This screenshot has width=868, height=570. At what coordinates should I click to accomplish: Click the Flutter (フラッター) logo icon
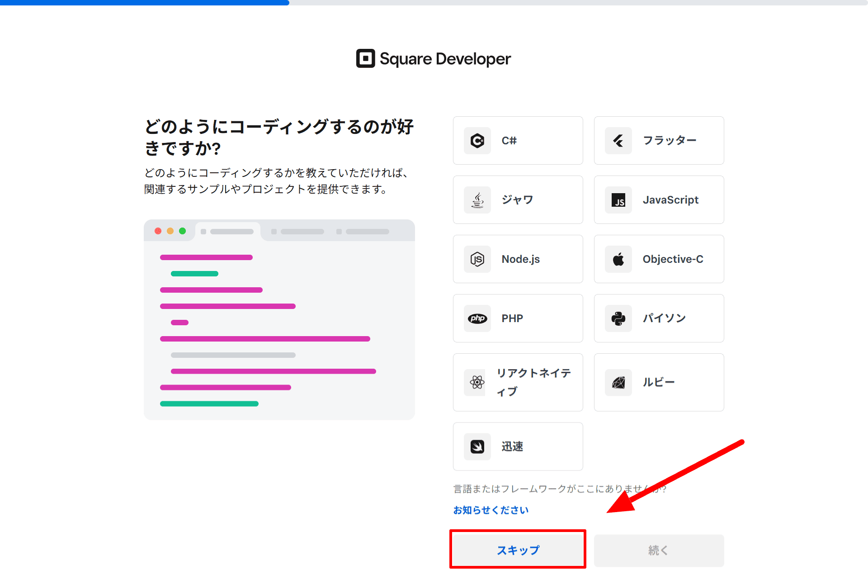618,141
